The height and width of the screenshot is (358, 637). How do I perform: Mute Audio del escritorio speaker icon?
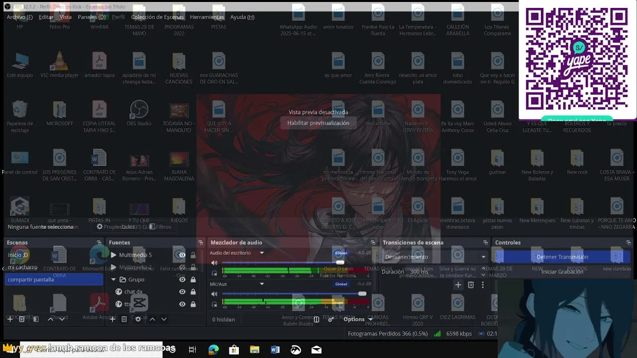tap(214, 263)
